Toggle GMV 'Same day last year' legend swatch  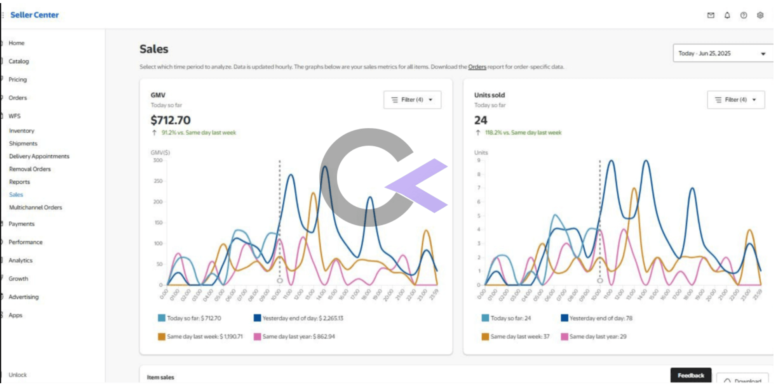[x=257, y=337]
